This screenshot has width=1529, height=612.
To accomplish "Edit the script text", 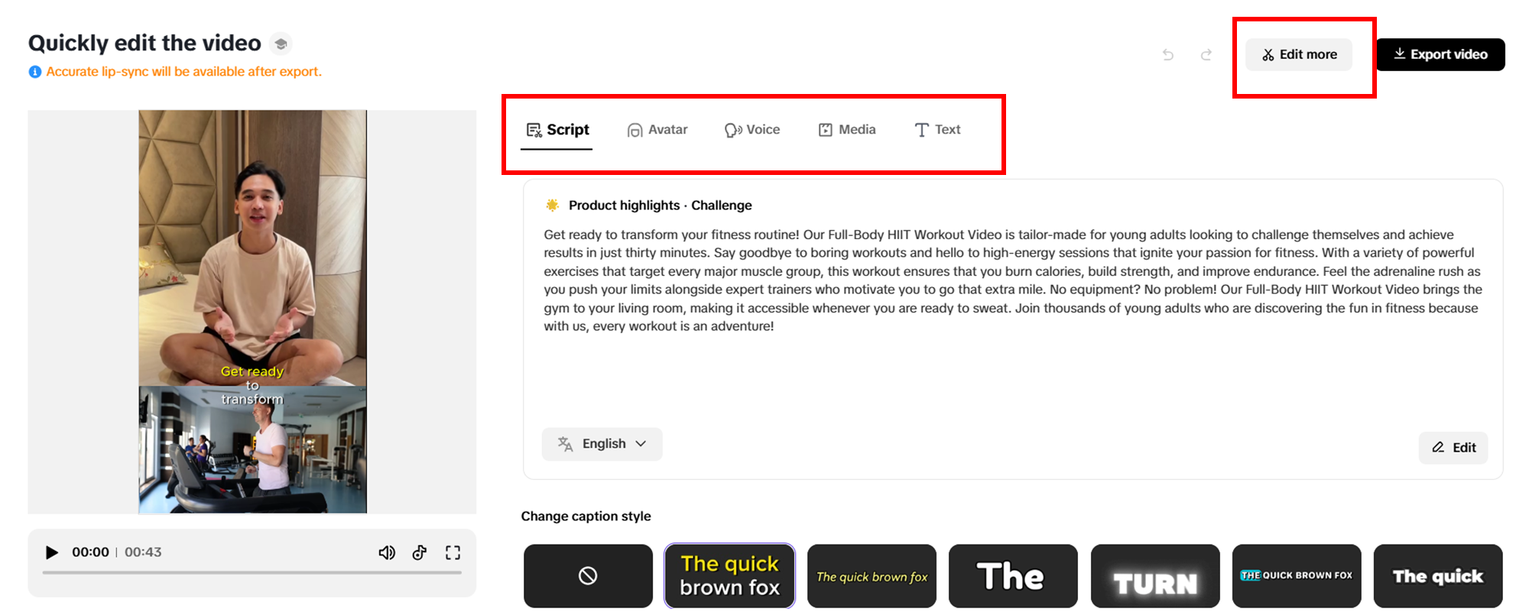I will pos(1453,448).
